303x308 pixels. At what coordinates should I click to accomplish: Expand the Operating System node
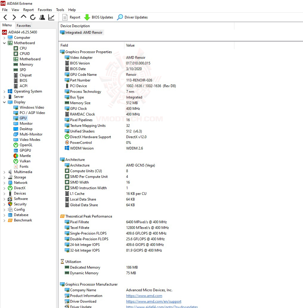click(x=4, y=92)
